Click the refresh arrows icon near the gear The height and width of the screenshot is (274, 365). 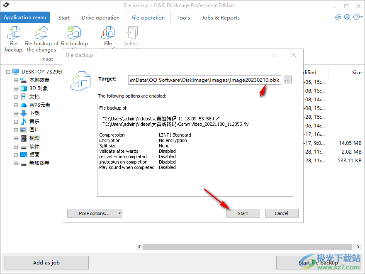tap(337, 17)
